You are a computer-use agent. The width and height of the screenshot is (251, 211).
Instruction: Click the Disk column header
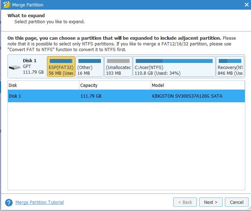tap(44, 85)
